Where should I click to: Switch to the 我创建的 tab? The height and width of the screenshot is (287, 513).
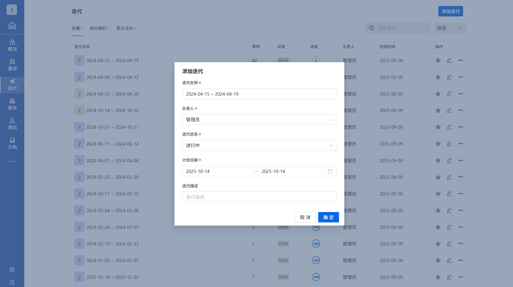tap(100, 28)
